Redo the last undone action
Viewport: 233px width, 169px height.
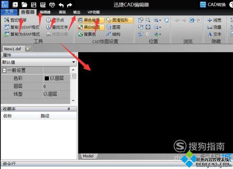(69, 5)
